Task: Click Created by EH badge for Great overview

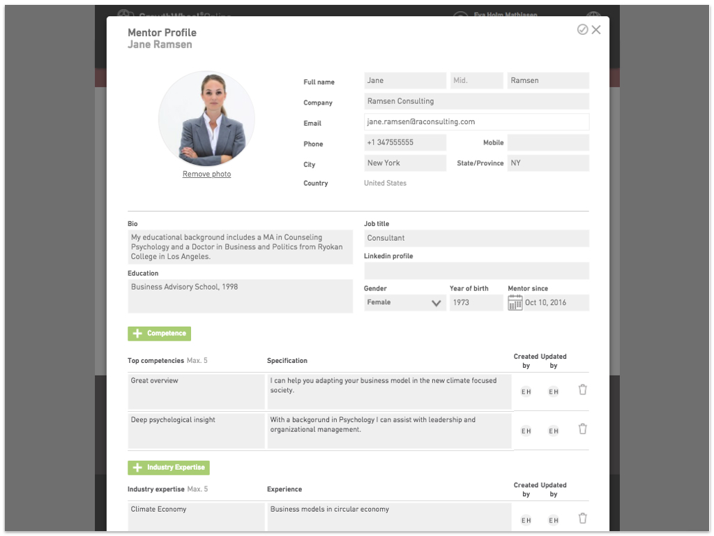Action: pos(526,392)
